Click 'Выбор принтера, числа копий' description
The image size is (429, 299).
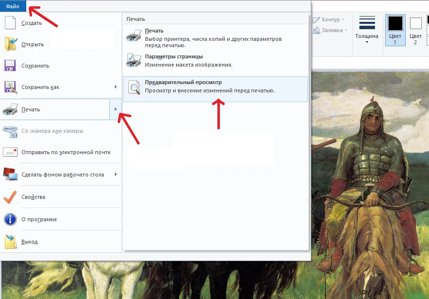[x=213, y=42]
